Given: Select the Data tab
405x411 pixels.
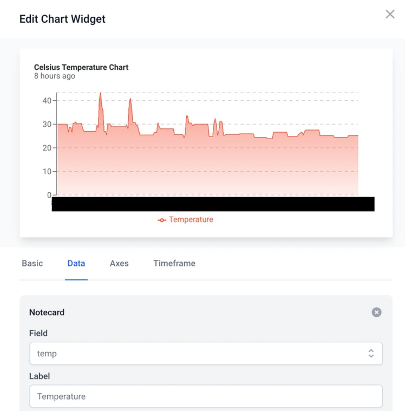Looking at the screenshot, I should 76,264.
